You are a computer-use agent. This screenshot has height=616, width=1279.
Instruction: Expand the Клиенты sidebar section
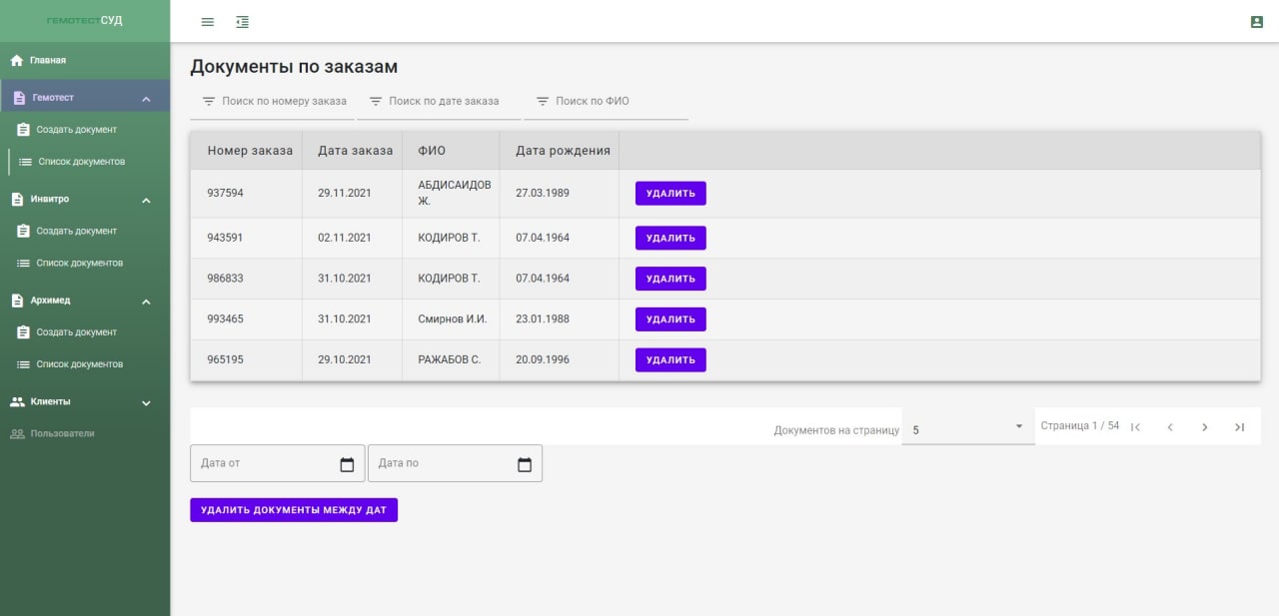tap(146, 402)
